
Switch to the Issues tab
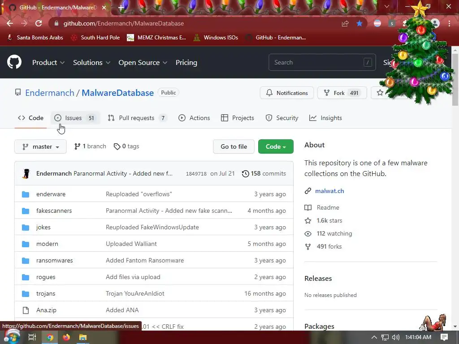[x=75, y=118]
